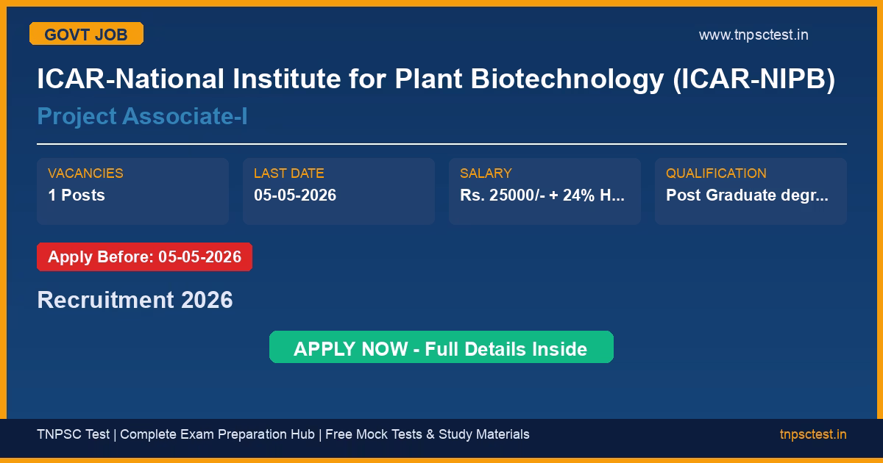Select the 05-05-2026 value under Last Date

click(x=295, y=195)
